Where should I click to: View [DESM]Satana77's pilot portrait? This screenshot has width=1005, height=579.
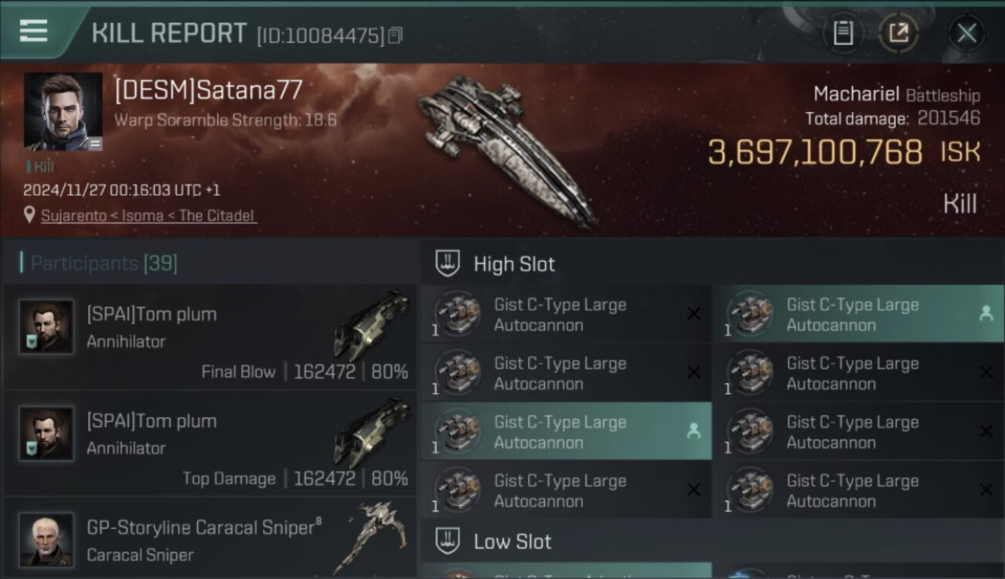63,110
